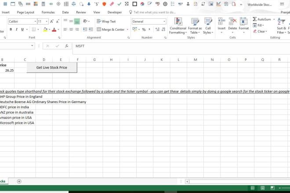Open the Page Layout ribbon tab
The height and width of the screenshot is (193, 290).
(25, 12)
